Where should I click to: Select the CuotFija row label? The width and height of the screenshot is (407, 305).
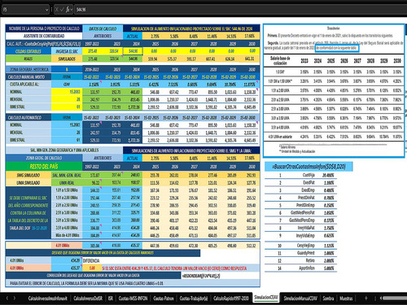point(309,175)
